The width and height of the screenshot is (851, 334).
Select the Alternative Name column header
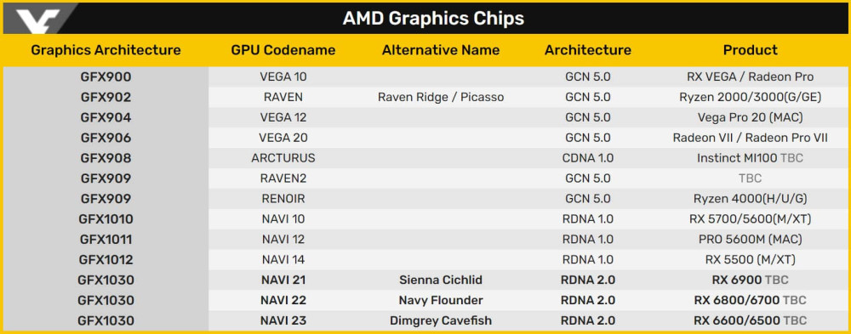[441, 50]
